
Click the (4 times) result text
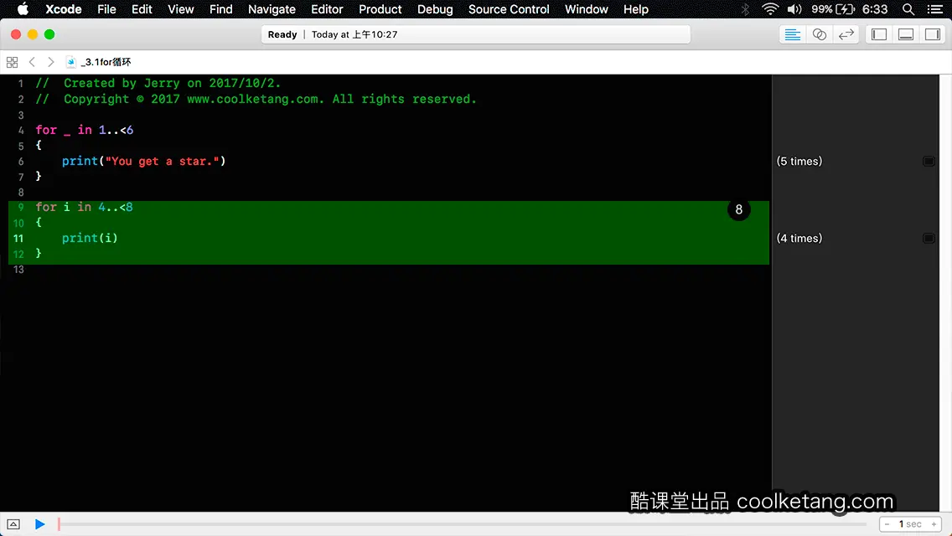pyautogui.click(x=799, y=238)
